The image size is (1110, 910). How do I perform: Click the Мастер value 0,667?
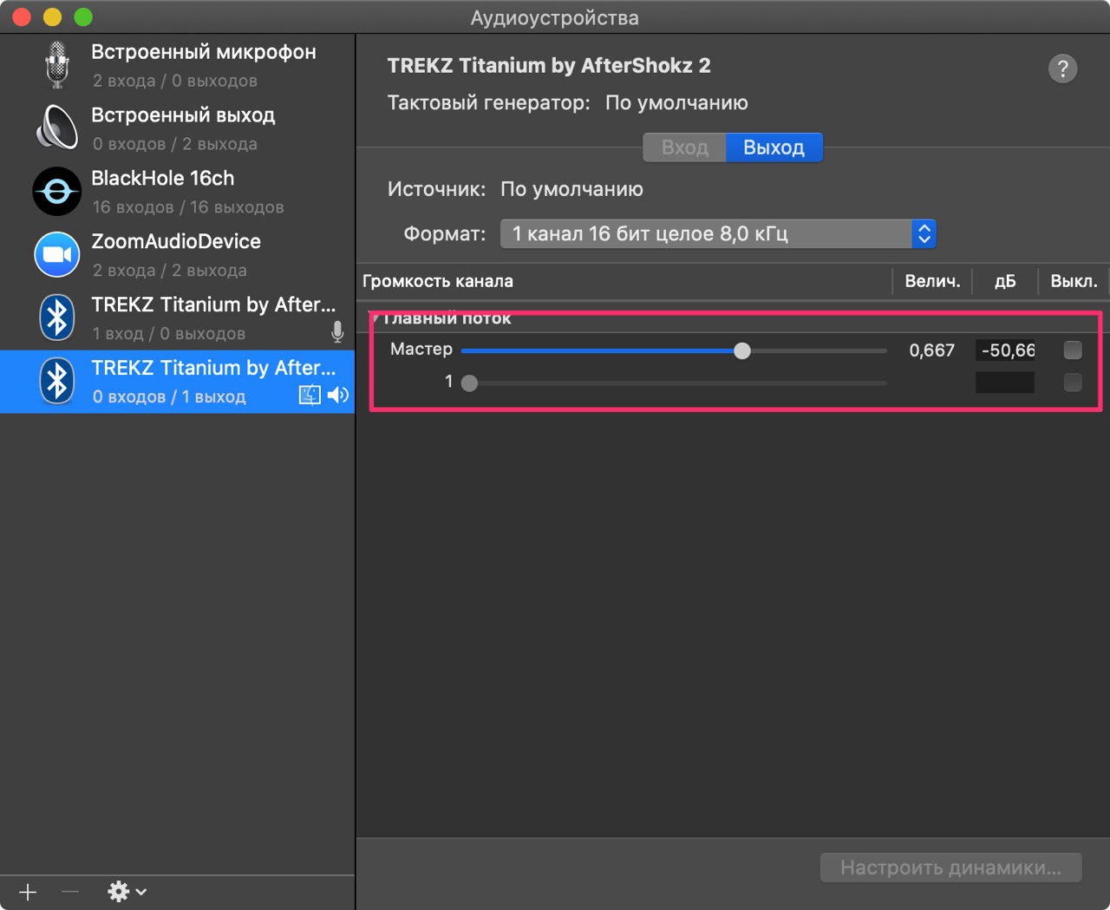tap(931, 350)
